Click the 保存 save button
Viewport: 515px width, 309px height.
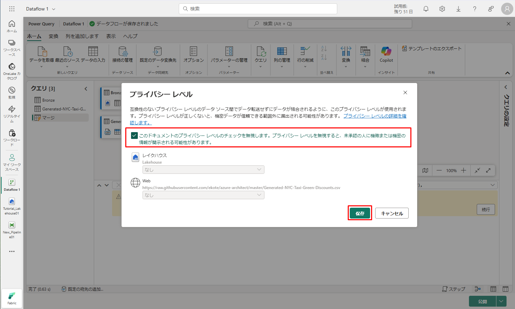pos(360,213)
